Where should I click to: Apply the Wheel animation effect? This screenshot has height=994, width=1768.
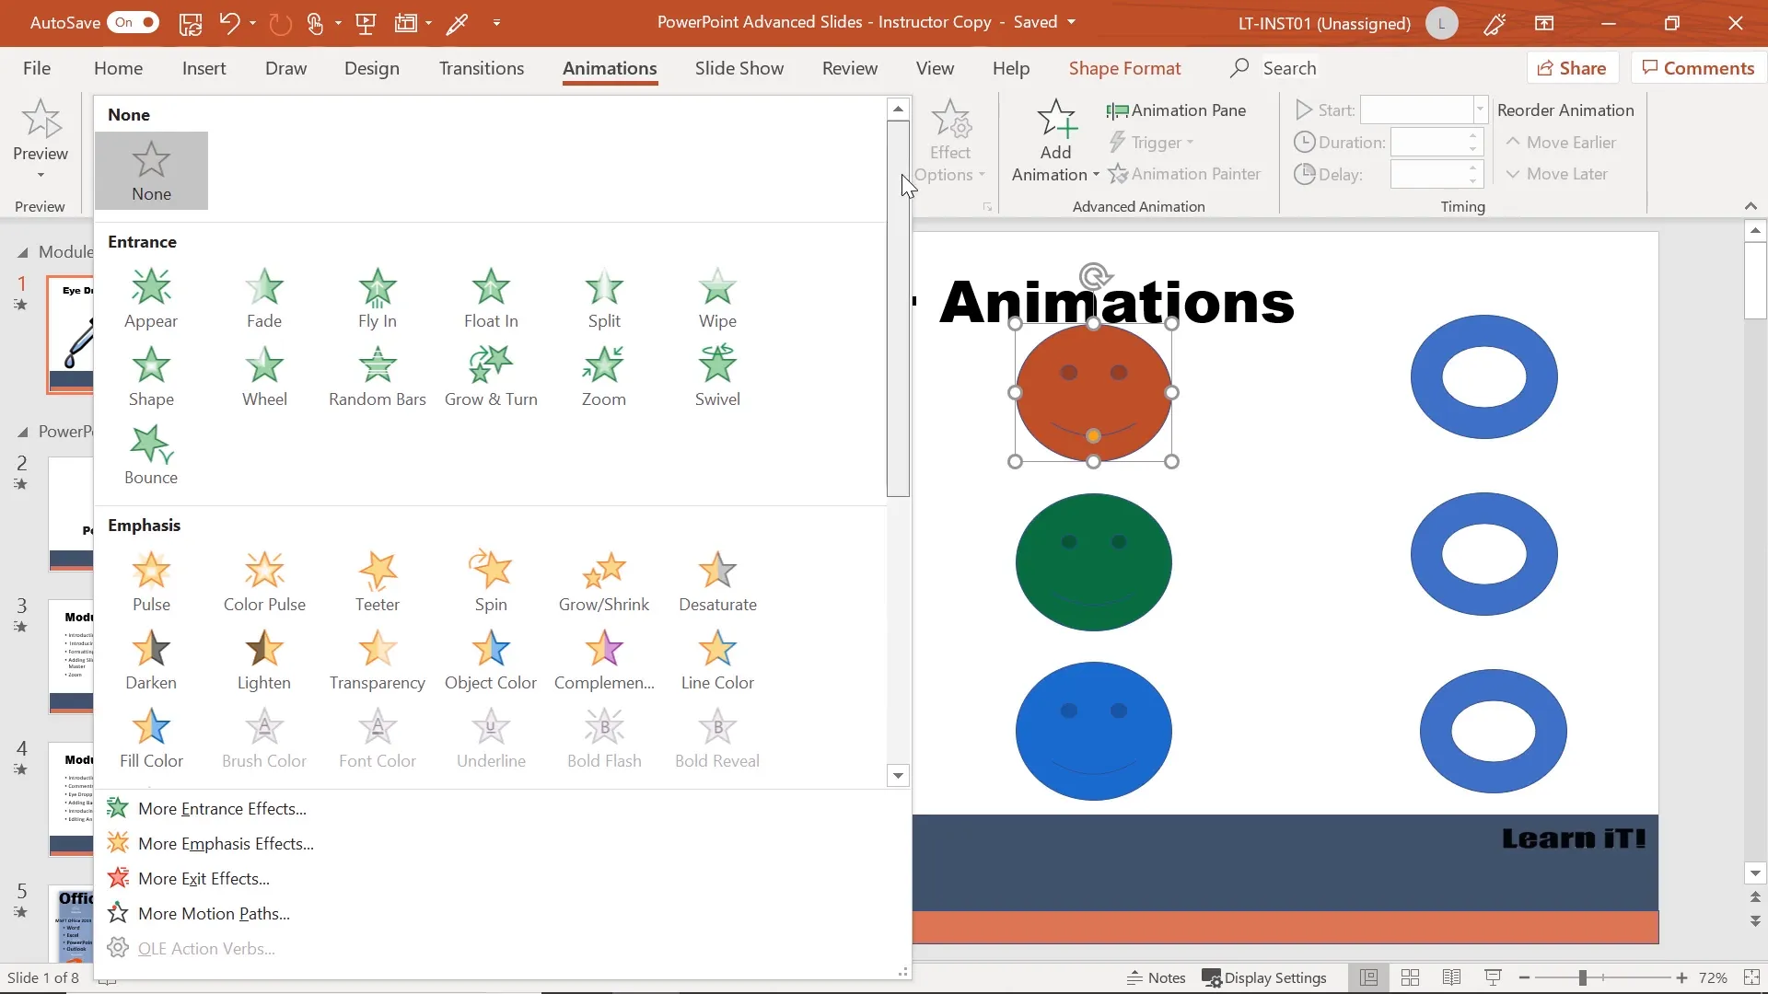(264, 377)
